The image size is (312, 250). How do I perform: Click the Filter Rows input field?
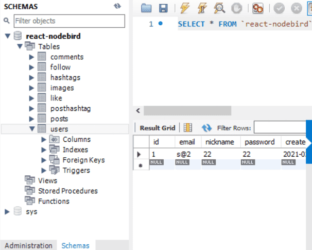click(x=280, y=127)
